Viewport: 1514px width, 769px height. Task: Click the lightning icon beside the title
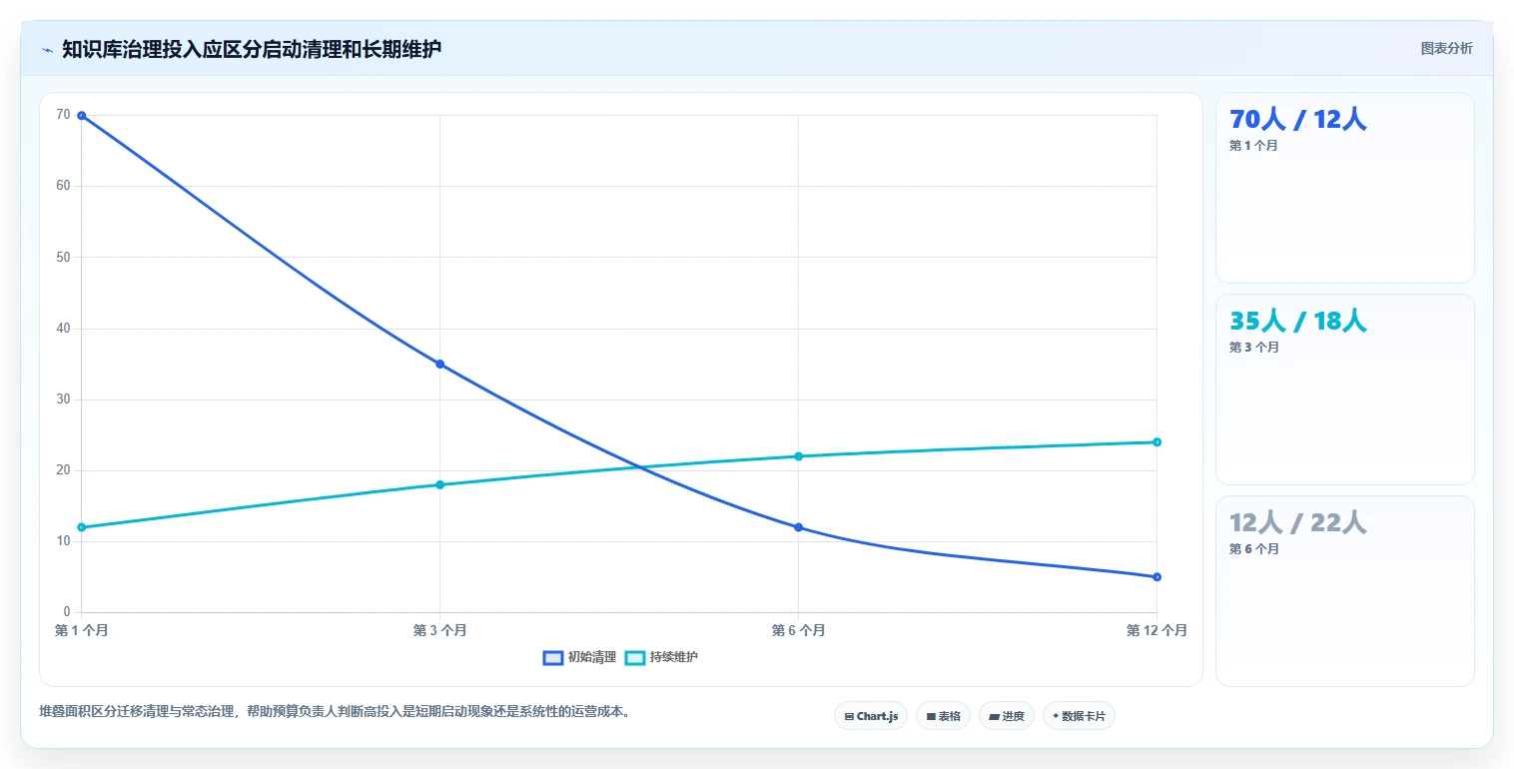48,50
